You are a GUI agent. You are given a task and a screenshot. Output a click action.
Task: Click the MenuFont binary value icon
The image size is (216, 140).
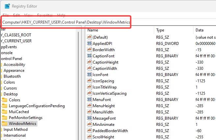point(89,99)
